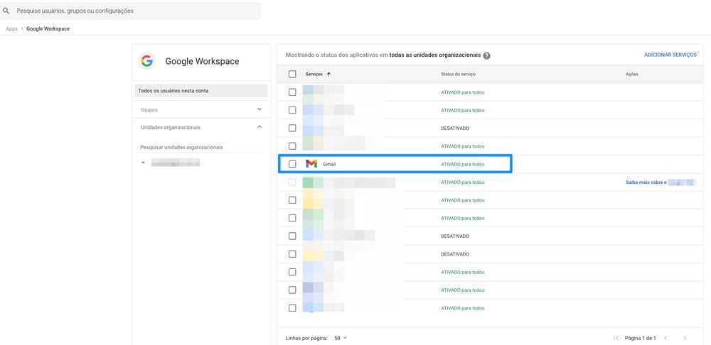Check the checkbox in row directly above Gmail
The width and height of the screenshot is (711, 345).
pos(292,146)
